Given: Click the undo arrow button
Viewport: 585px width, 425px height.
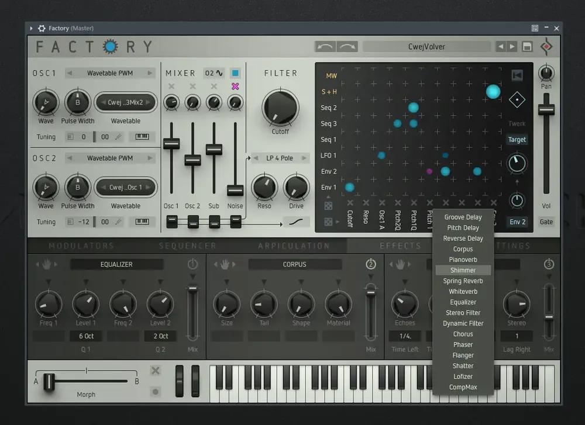Looking at the screenshot, I should (325, 47).
